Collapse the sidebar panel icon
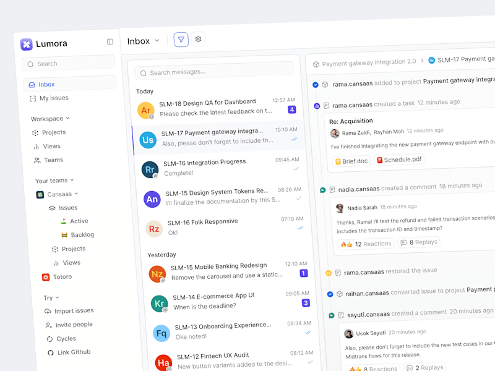The height and width of the screenshot is (371, 495). (110, 41)
